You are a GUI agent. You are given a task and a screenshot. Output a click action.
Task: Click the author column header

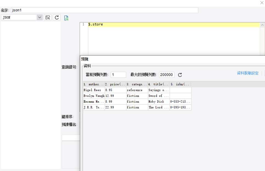coord(93,84)
